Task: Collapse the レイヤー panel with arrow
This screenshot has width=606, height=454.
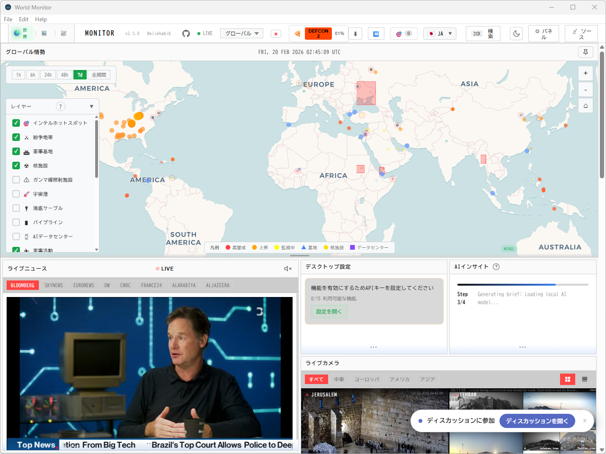Action: click(91, 106)
